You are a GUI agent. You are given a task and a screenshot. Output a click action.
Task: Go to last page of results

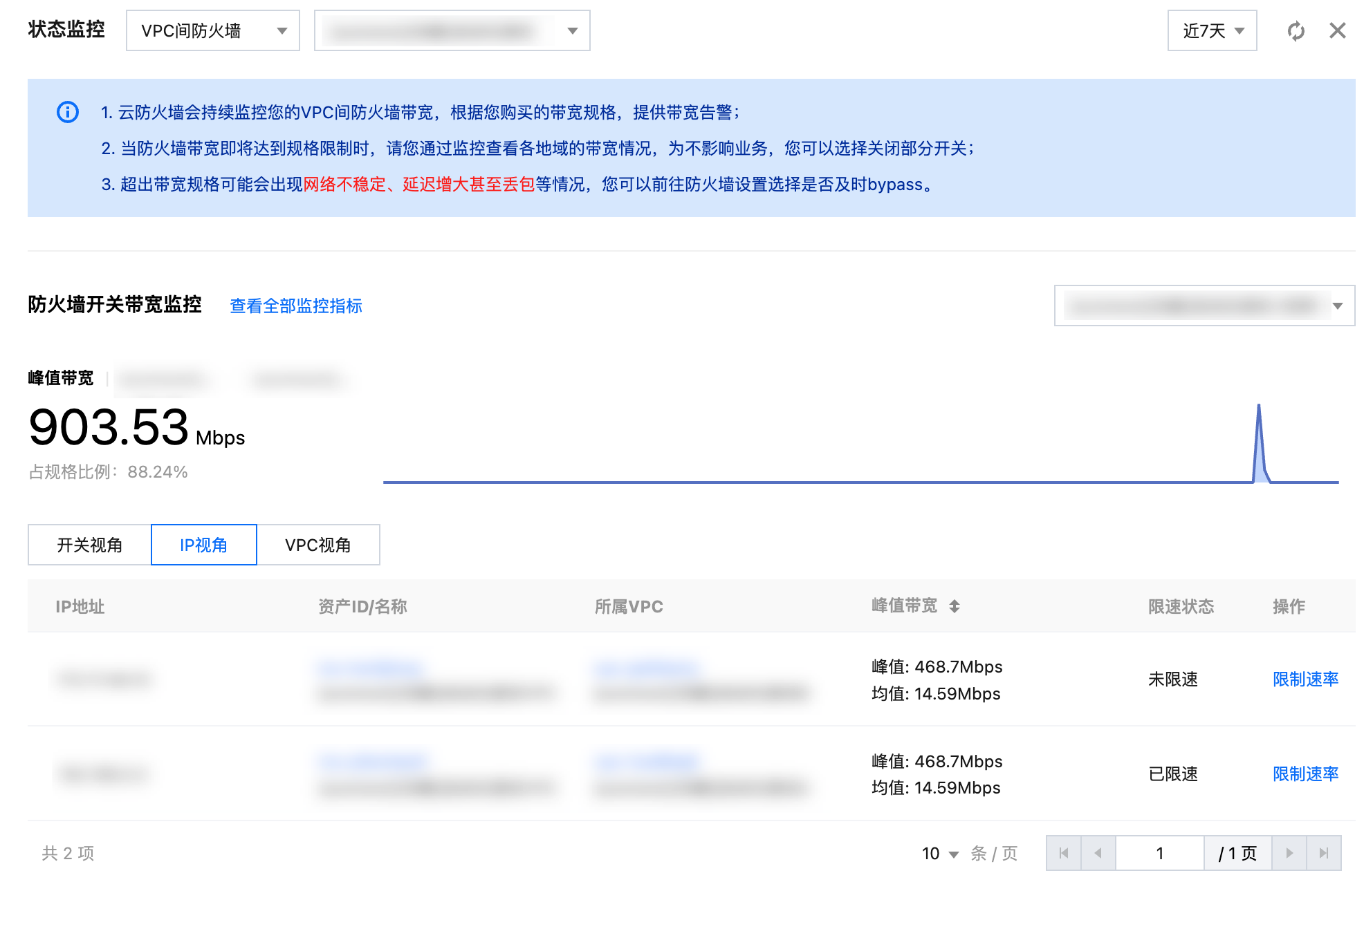(x=1324, y=853)
